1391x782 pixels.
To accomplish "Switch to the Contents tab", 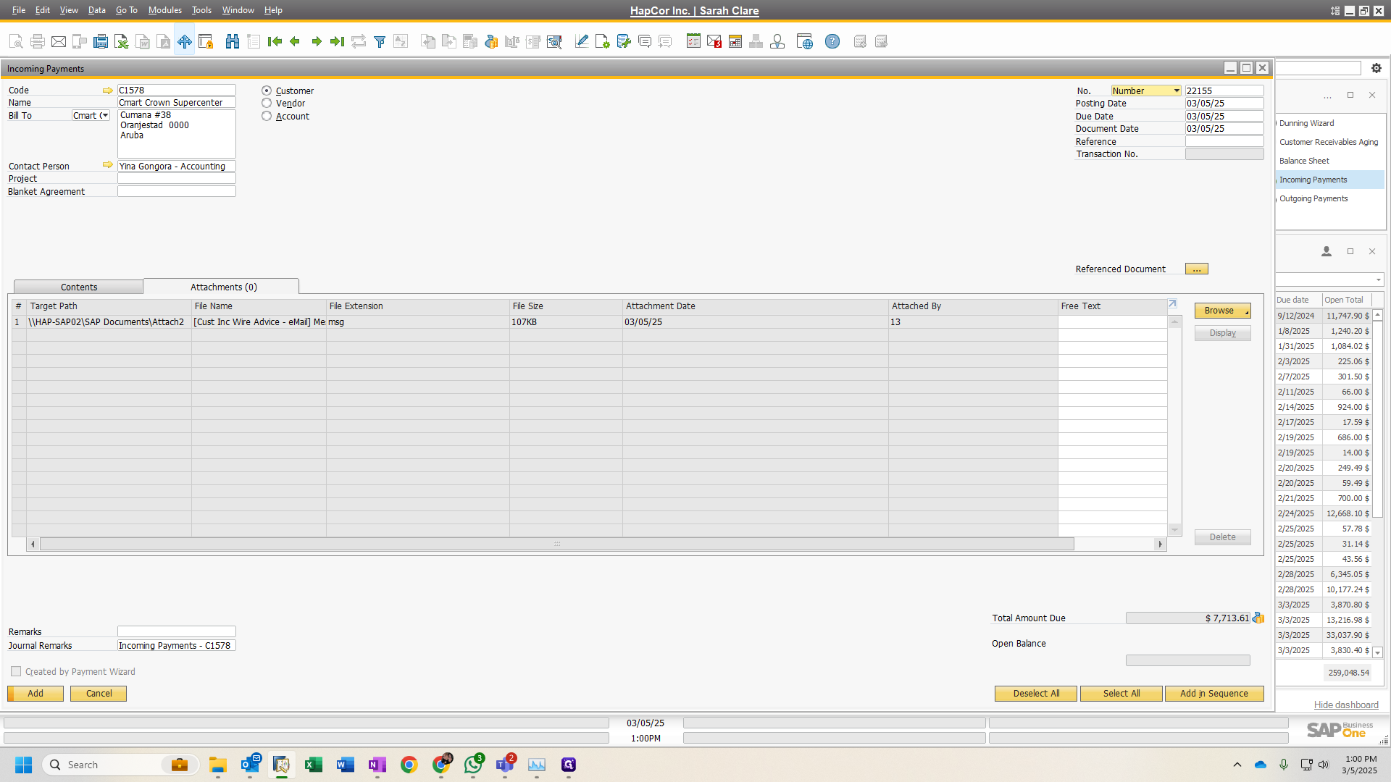I will pyautogui.click(x=78, y=287).
